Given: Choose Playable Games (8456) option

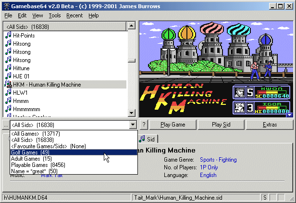Looking at the screenshot, I should click(x=74, y=165).
